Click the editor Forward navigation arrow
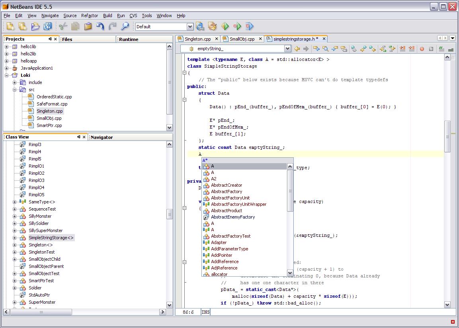The width and height of the screenshot is (459, 328). pyautogui.click(x=306, y=49)
